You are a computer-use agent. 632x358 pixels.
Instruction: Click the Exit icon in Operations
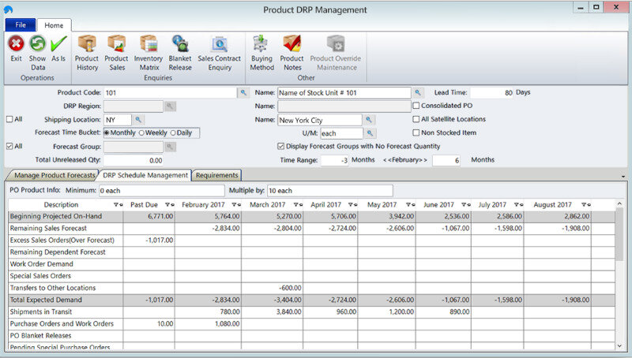click(x=16, y=44)
